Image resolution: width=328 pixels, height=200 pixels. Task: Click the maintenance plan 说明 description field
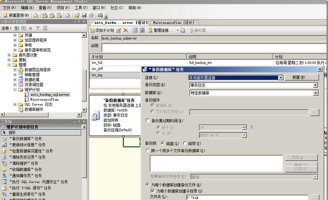215,48
